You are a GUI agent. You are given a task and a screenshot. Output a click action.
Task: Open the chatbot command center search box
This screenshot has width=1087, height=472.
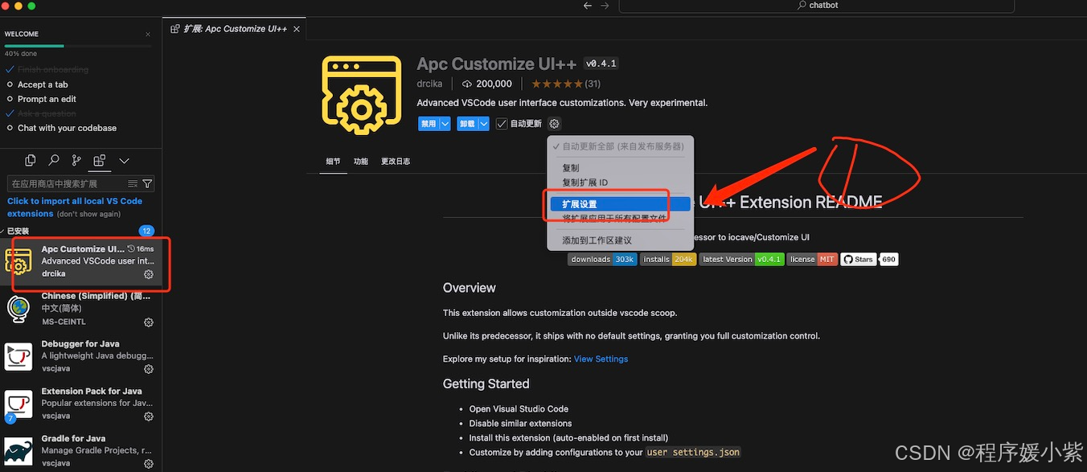click(816, 6)
